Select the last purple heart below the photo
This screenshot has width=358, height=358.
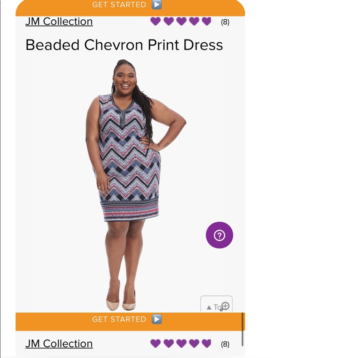point(207,343)
